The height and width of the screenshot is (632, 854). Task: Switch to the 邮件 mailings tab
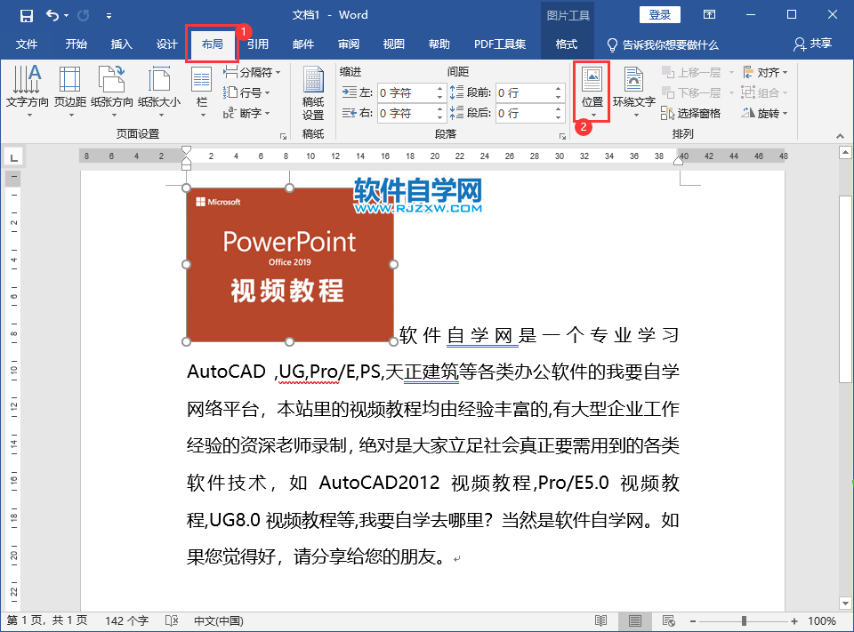303,44
